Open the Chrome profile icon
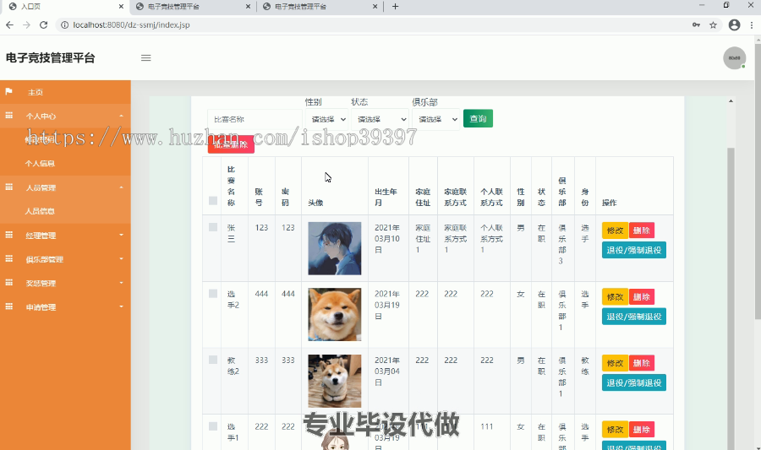This screenshot has width=761, height=450. [x=734, y=24]
